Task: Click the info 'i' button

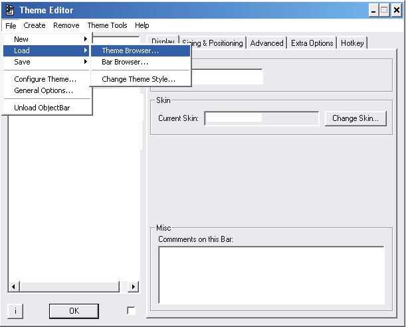Action: pos(15,310)
